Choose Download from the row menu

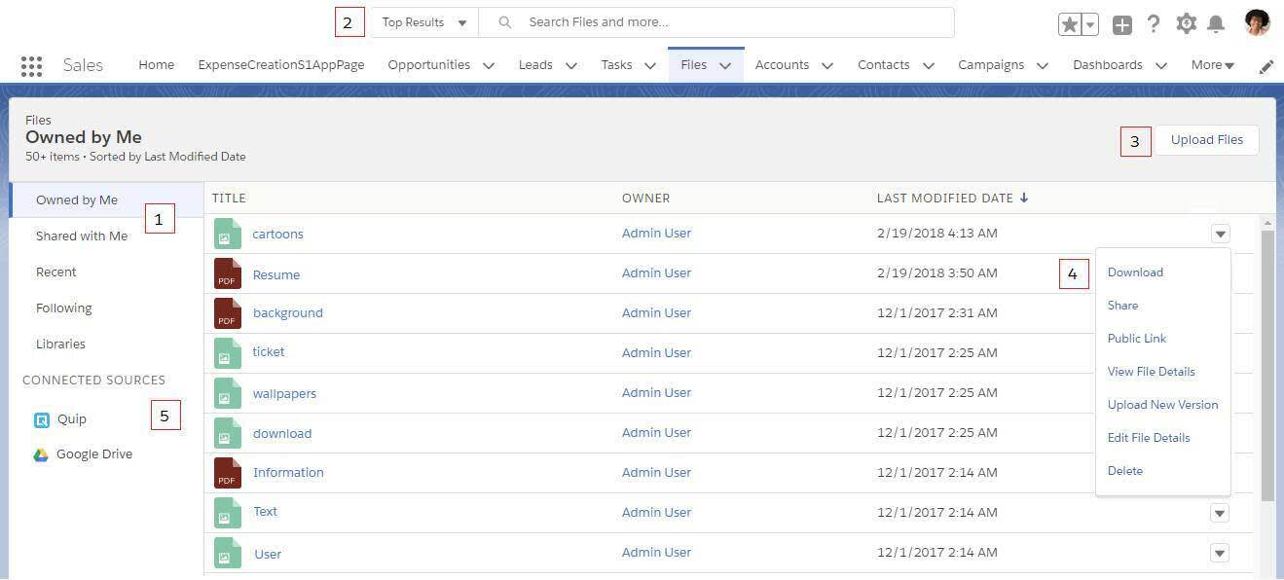pos(1135,272)
